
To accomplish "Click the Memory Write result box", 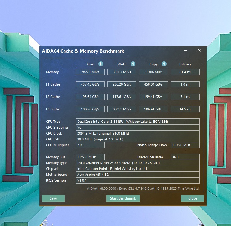I will click(122, 72).
